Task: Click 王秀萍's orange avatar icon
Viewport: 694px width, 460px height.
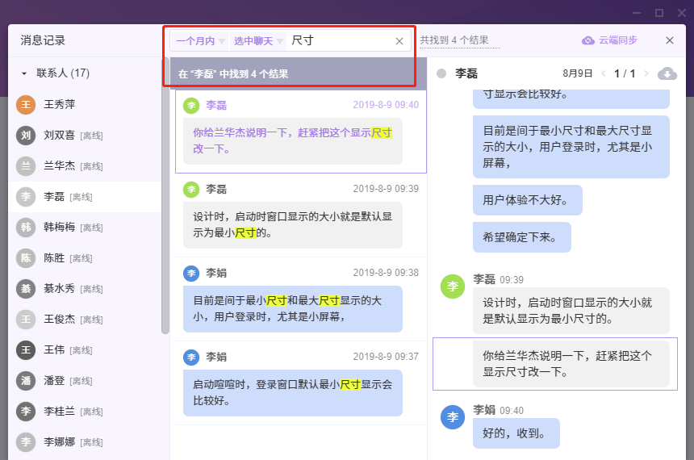Action: [26, 104]
